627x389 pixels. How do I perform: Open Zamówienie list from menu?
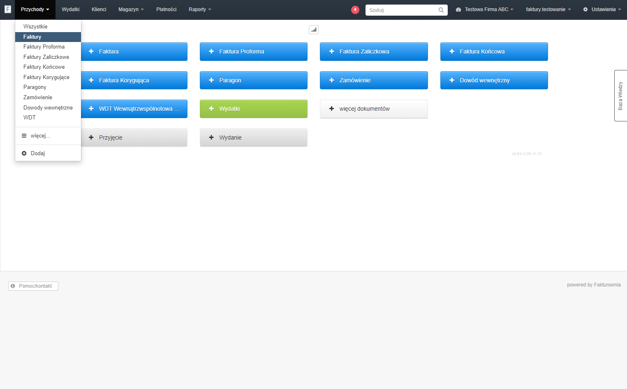tap(48, 97)
